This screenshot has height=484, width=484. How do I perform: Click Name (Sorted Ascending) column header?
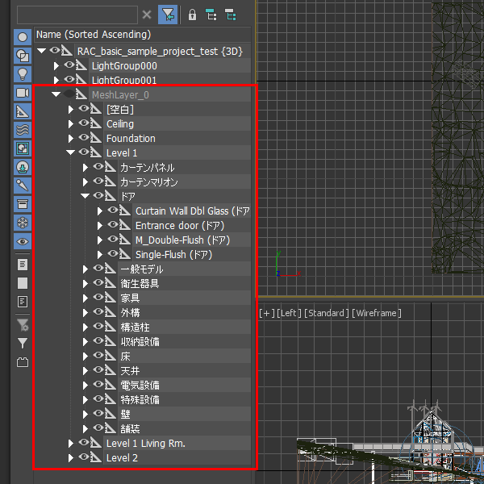93,35
